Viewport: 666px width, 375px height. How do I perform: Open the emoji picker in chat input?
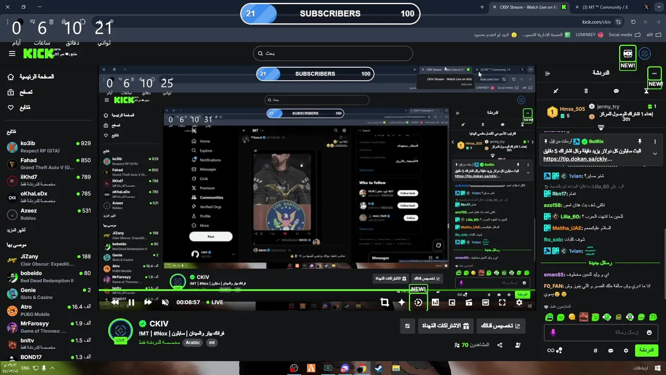tap(649, 332)
